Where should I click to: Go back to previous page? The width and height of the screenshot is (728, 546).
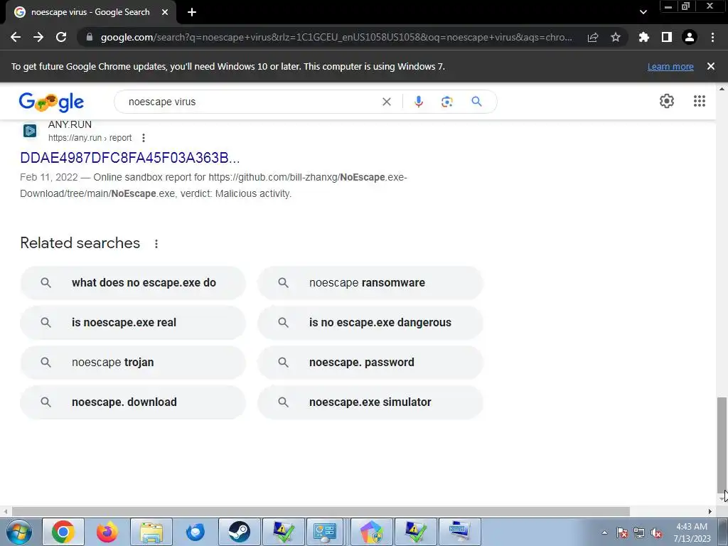coord(16,37)
